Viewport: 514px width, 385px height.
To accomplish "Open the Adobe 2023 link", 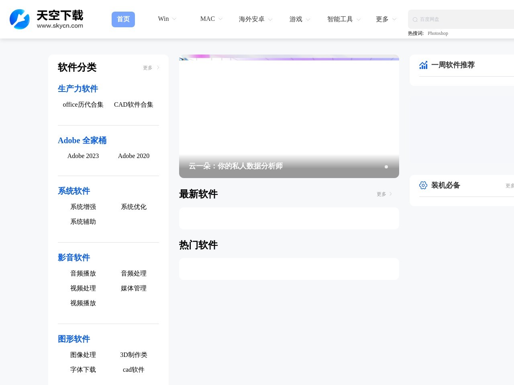I will 83,156.
